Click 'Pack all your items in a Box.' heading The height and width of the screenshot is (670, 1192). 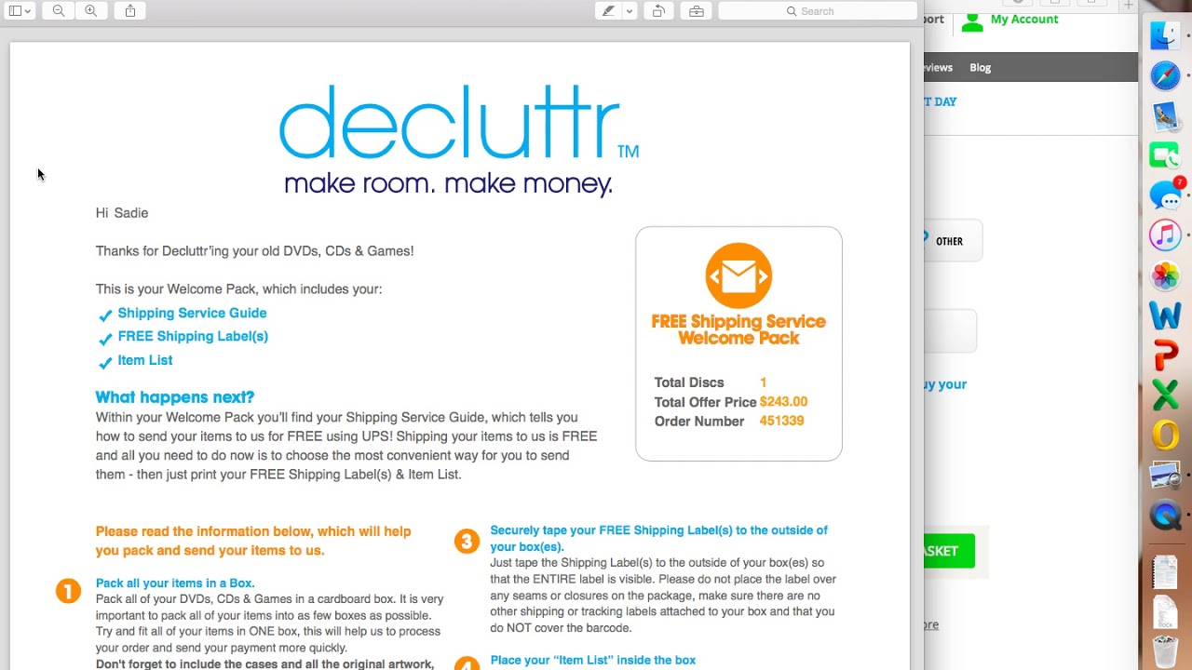[175, 583]
